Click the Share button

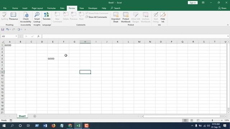(x=222, y=8)
